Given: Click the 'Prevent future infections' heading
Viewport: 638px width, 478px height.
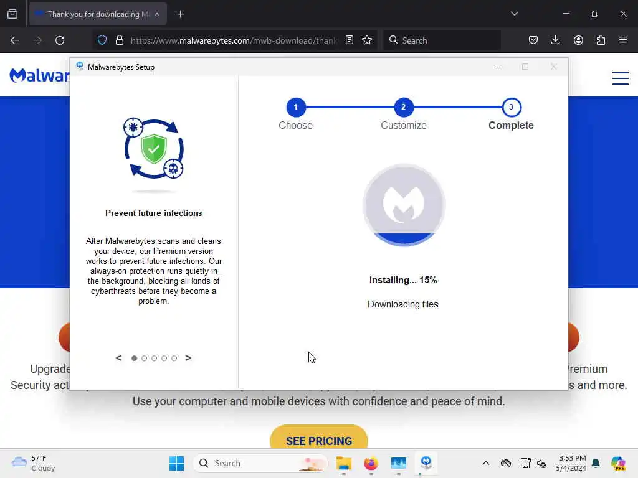Looking at the screenshot, I should (153, 213).
